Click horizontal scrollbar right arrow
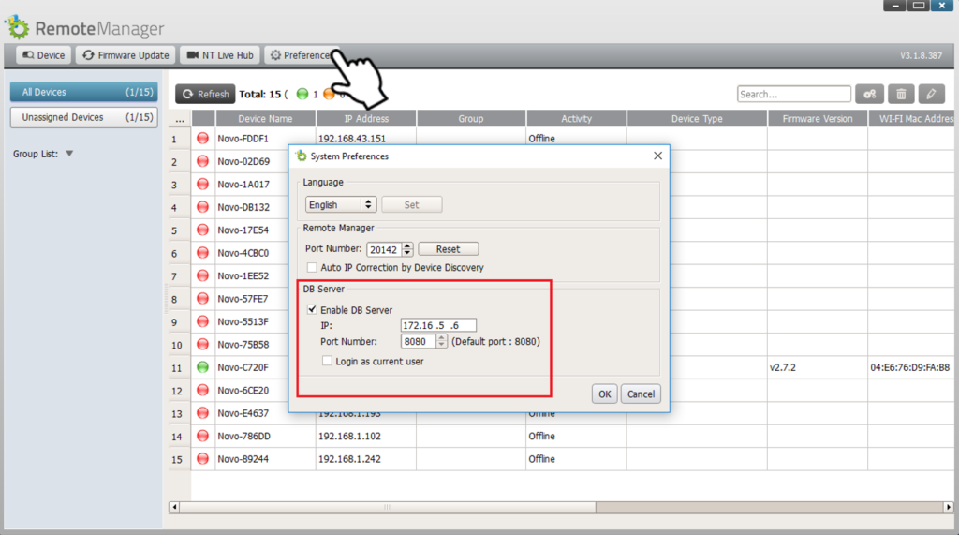The image size is (959, 535). pos(948,507)
